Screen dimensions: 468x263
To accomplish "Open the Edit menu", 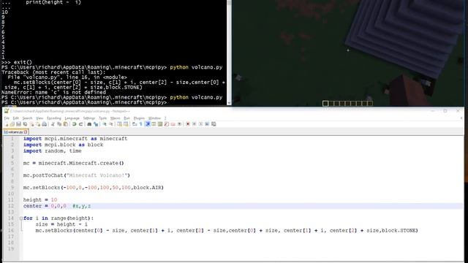I will [16, 118].
